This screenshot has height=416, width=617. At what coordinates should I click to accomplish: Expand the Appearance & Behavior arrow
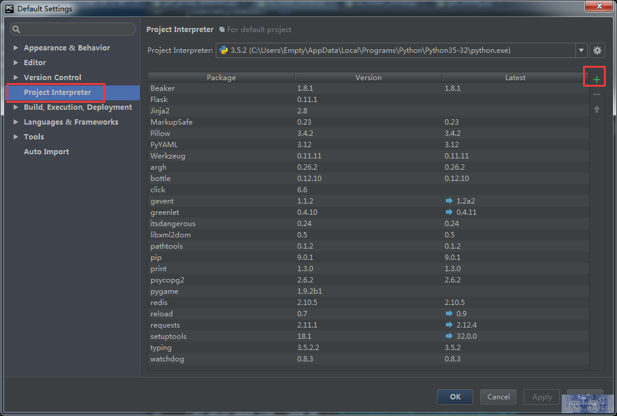[15, 47]
